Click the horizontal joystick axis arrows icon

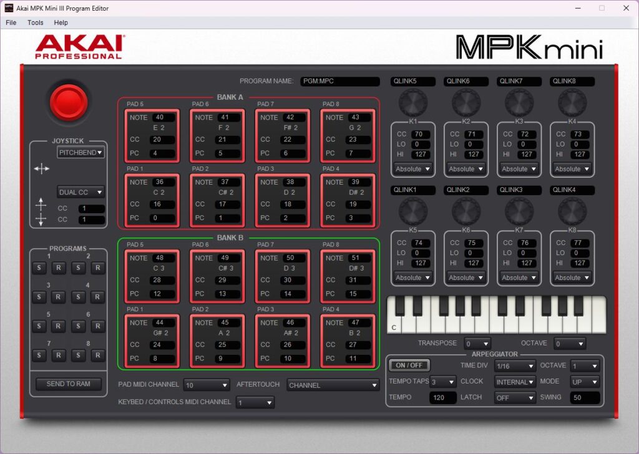click(x=42, y=168)
